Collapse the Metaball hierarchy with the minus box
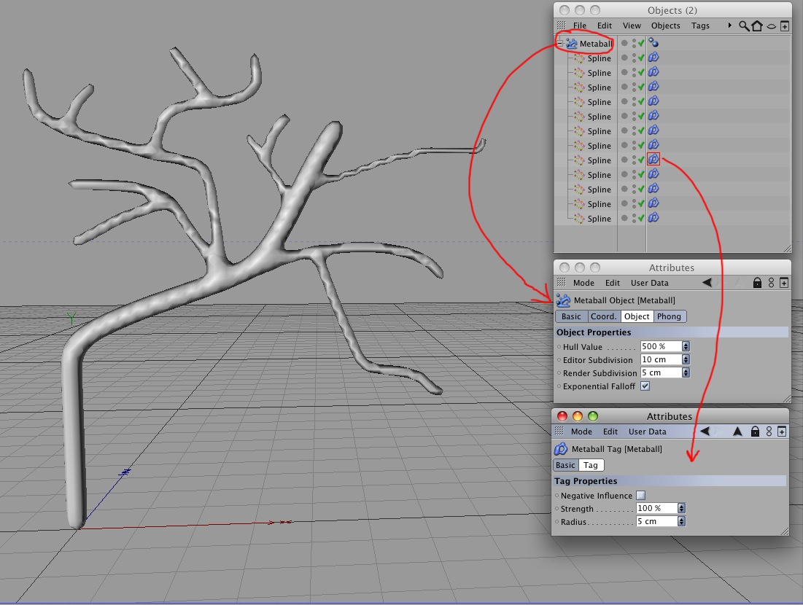This screenshot has width=803, height=605. click(x=560, y=44)
